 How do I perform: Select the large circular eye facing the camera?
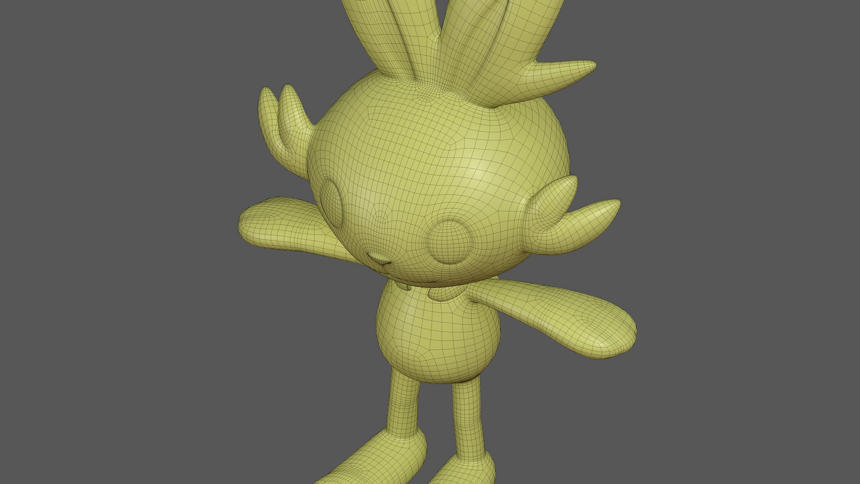(x=449, y=242)
